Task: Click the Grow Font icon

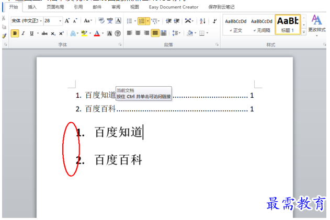Action: point(67,21)
